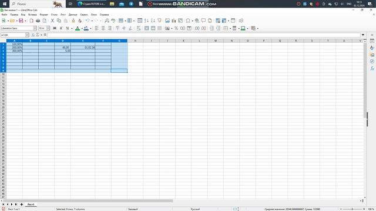Viewport: 376px width, 211px height.
Task: Click the Undo arrow icon
Action: coord(88,21)
